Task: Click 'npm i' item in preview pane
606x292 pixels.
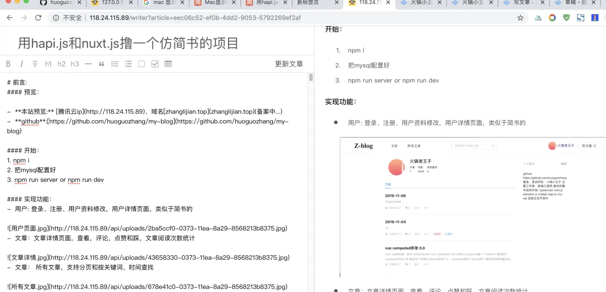Action: [356, 50]
